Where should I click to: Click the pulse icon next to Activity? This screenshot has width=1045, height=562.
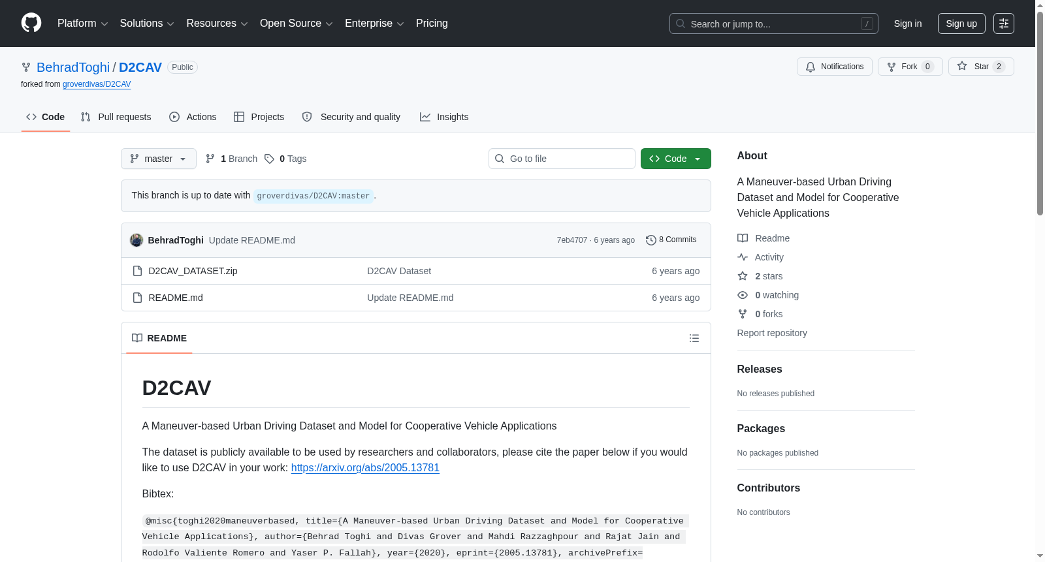click(743, 257)
